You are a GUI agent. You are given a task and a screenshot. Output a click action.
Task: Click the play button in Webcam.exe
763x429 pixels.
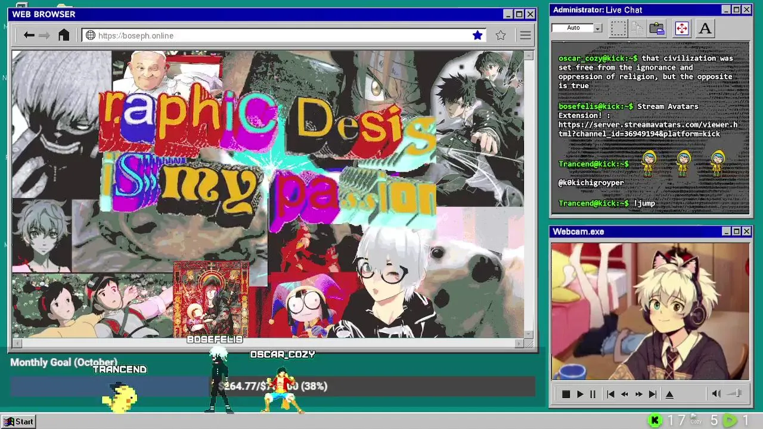(x=579, y=394)
